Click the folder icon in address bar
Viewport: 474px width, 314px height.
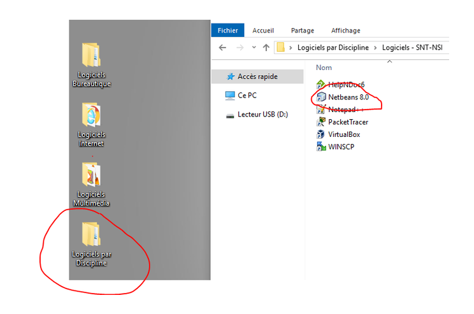(281, 47)
